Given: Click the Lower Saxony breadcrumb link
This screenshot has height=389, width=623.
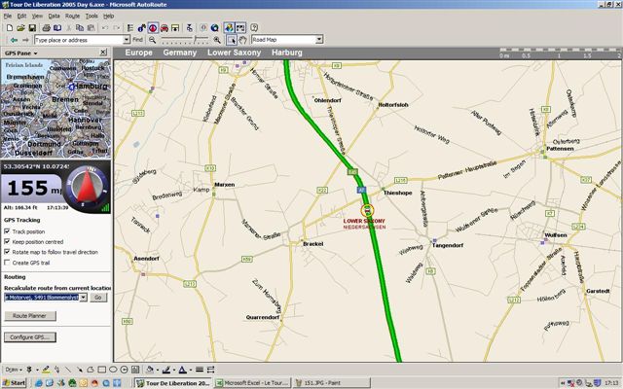Looking at the screenshot, I should (x=234, y=53).
